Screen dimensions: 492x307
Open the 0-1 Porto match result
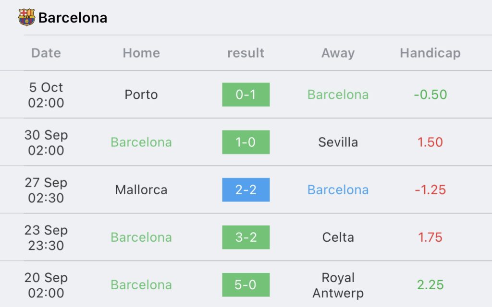click(246, 94)
